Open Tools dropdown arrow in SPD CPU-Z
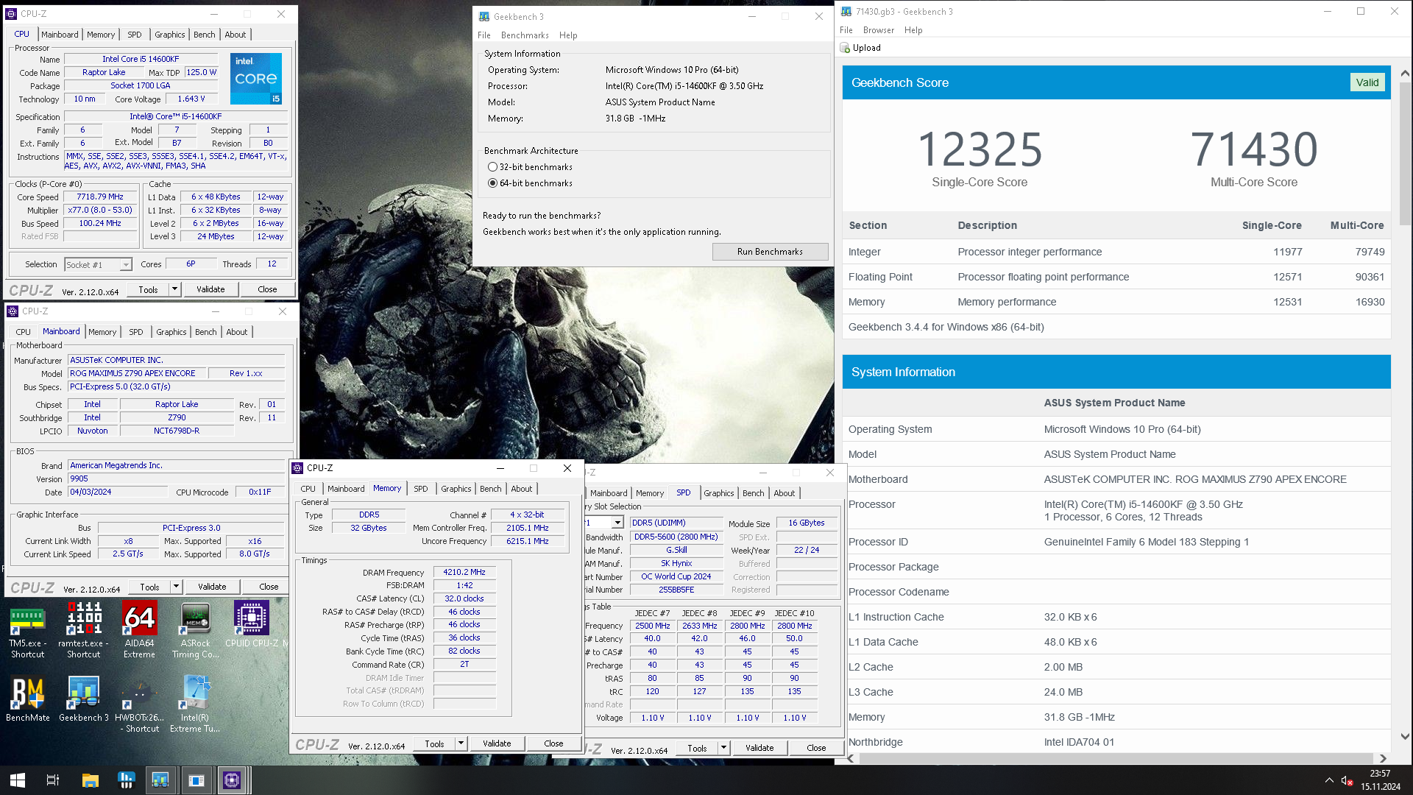Viewport: 1413px width, 795px height. pyautogui.click(x=724, y=748)
